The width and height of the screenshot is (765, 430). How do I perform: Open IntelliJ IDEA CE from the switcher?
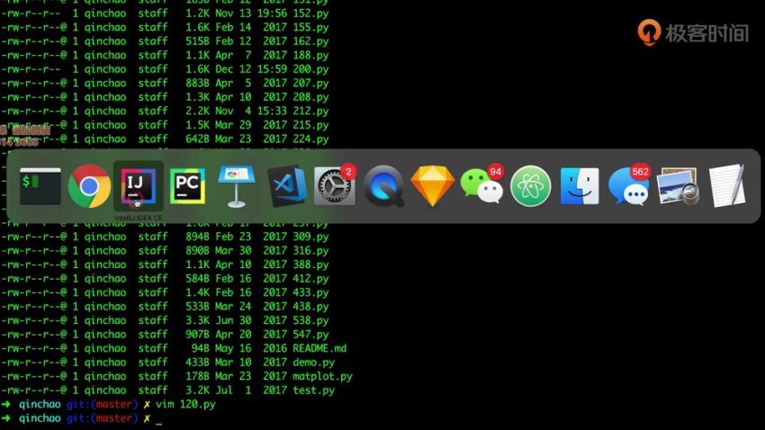click(x=138, y=186)
